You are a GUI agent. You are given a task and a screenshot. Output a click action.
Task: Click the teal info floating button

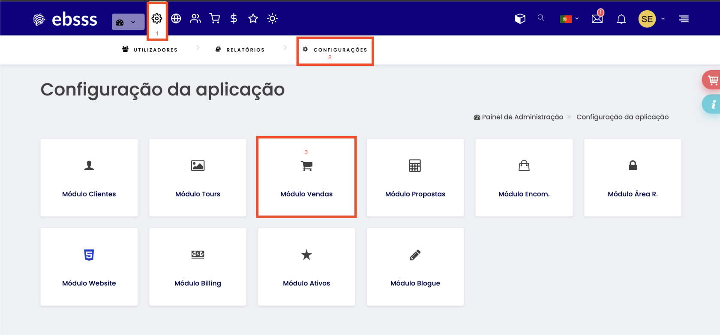point(711,104)
